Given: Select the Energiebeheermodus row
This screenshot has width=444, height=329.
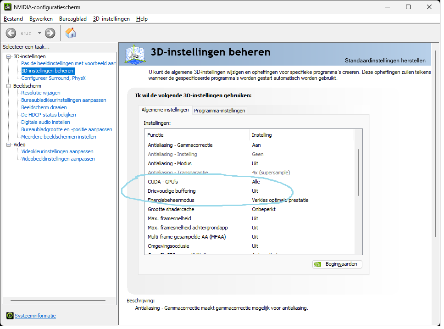Looking at the screenshot, I should point(249,201).
